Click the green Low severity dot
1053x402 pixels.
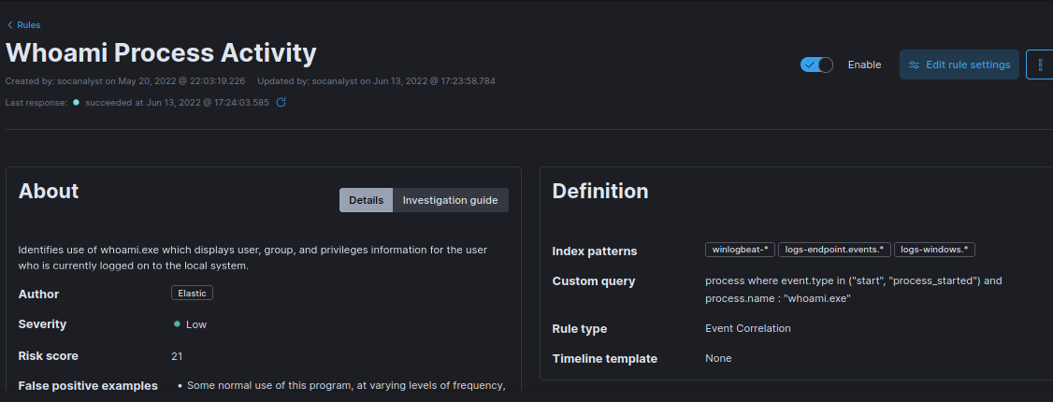178,324
